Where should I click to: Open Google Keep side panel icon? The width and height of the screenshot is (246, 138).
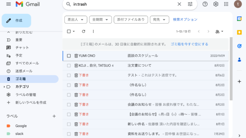point(239,32)
